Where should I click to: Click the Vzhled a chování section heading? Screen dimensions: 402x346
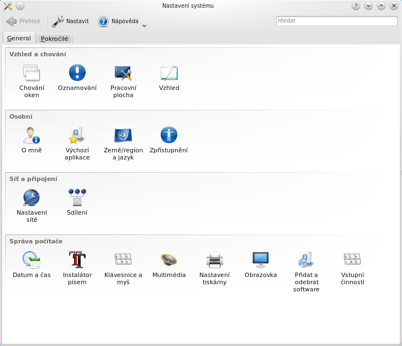38,54
